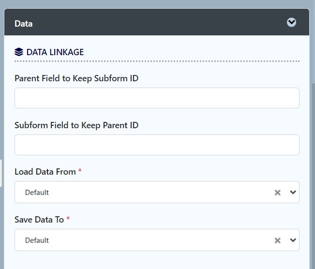Click the Save Data To label
This screenshot has height=269, width=315.
coord(39,219)
